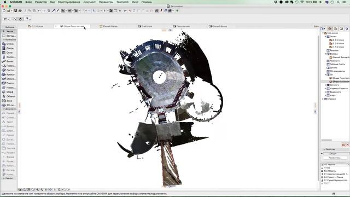Open the View Map in Navigator
Viewport: 350px width, 197px height.
(x=335, y=28)
